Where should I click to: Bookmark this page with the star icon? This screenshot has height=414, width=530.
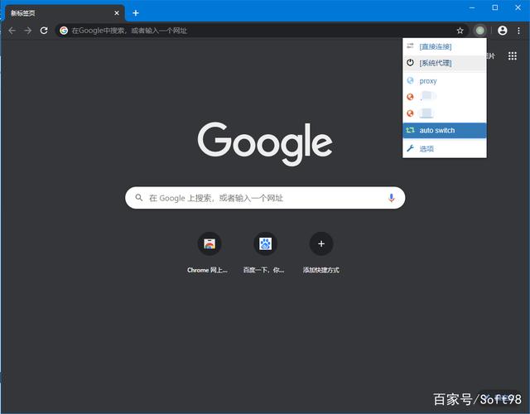(460, 31)
